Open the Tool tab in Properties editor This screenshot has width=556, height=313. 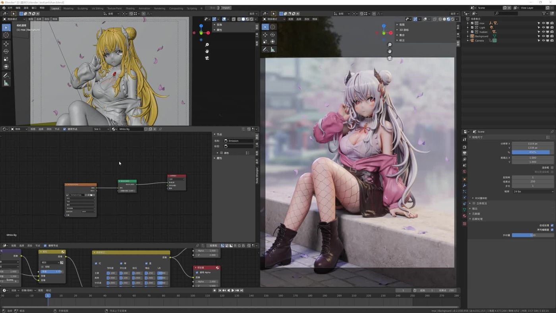point(465,139)
